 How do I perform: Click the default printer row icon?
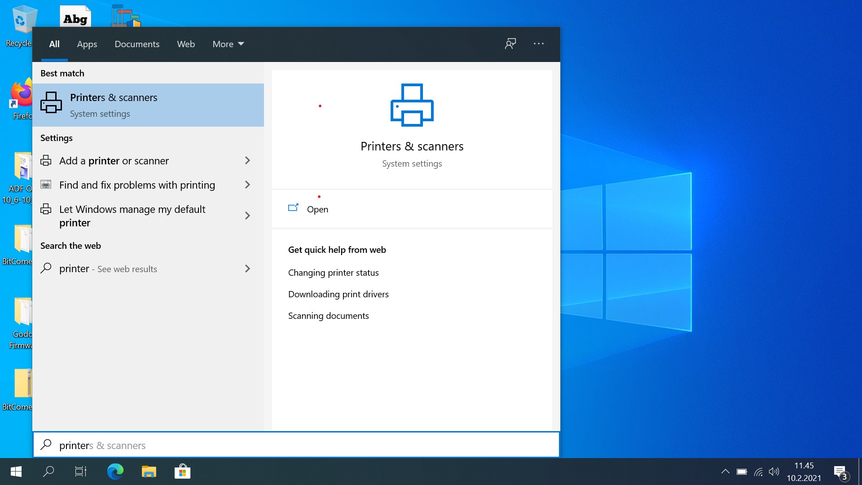click(46, 209)
